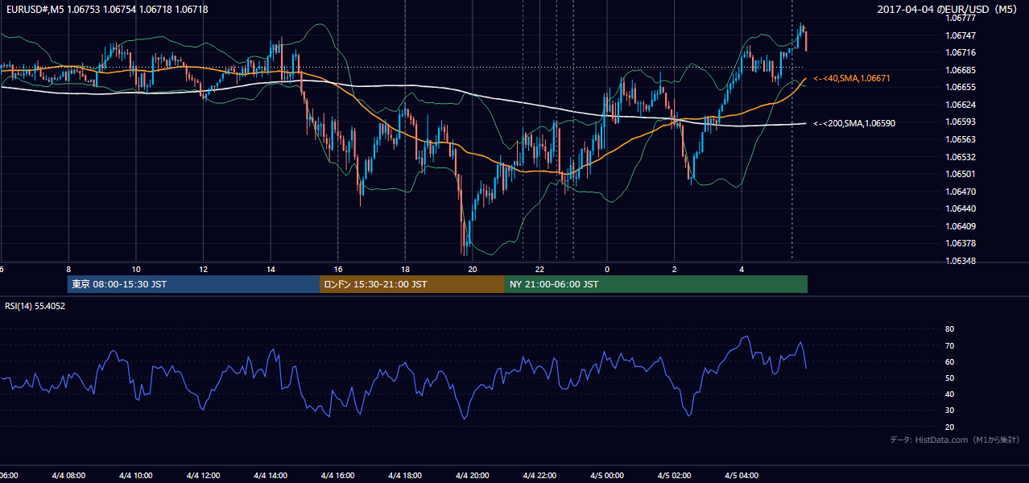Click RSI scale value 40

[x=949, y=394]
